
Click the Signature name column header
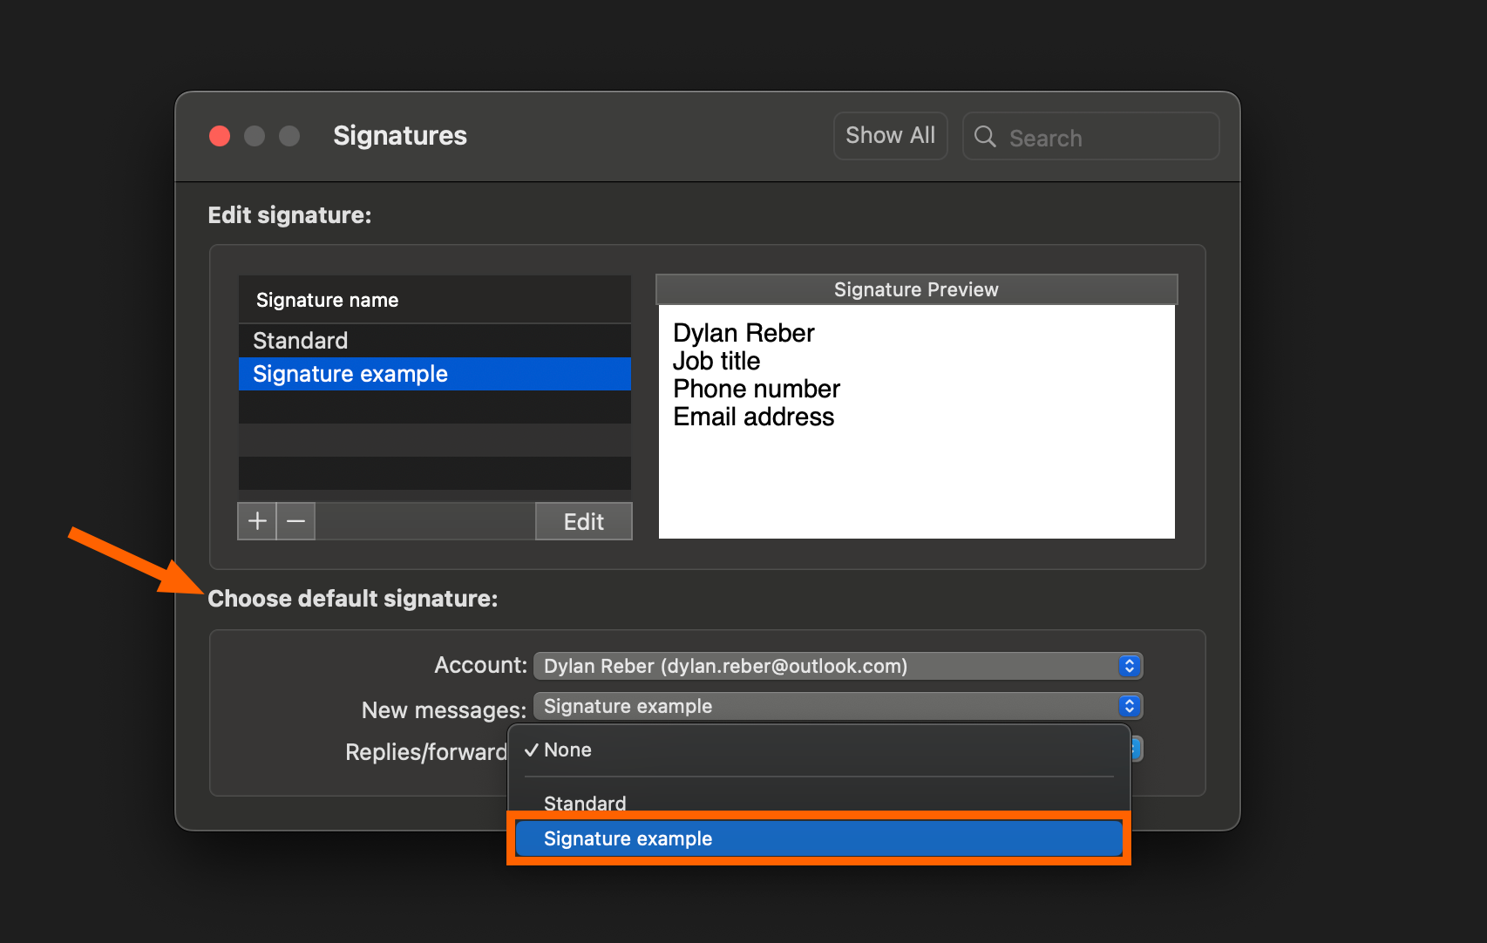coord(434,300)
